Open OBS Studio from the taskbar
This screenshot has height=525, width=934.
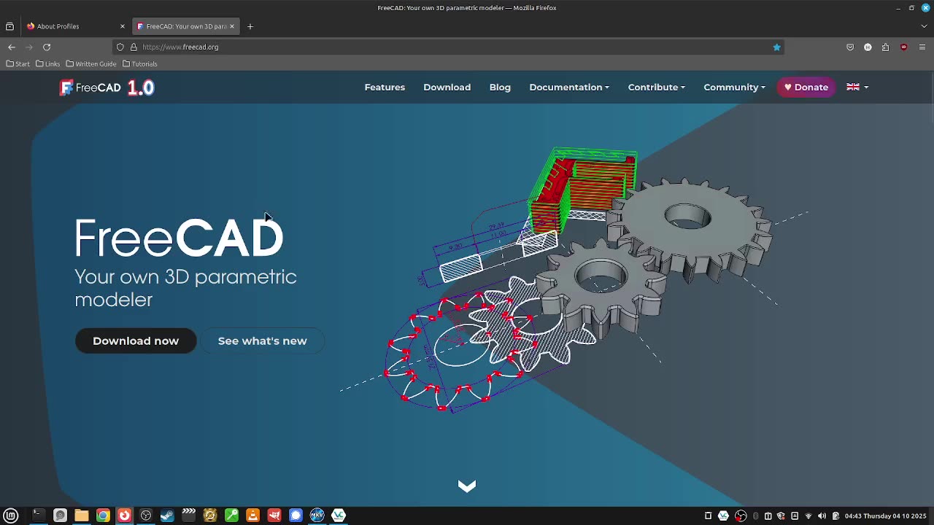click(x=146, y=516)
